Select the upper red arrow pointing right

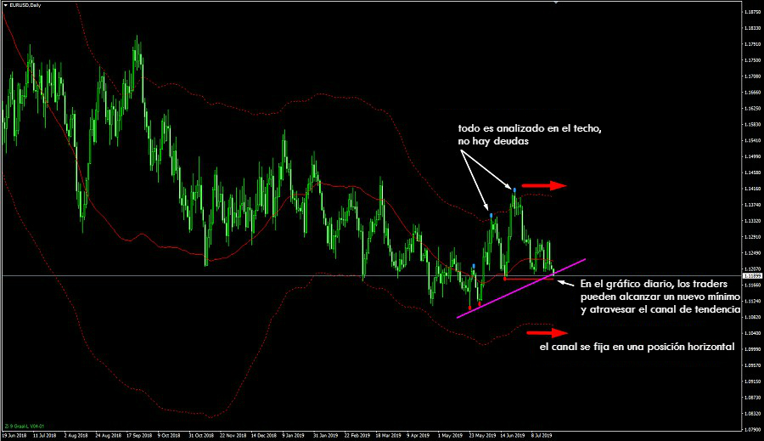click(543, 185)
